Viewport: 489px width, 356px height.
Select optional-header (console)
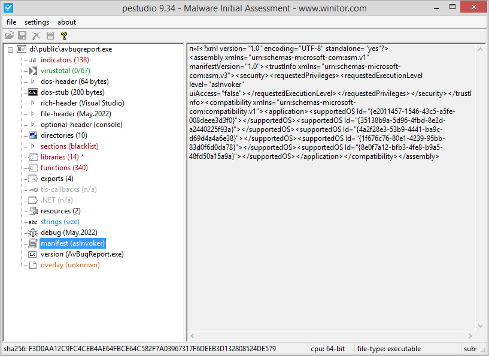[x=81, y=125]
